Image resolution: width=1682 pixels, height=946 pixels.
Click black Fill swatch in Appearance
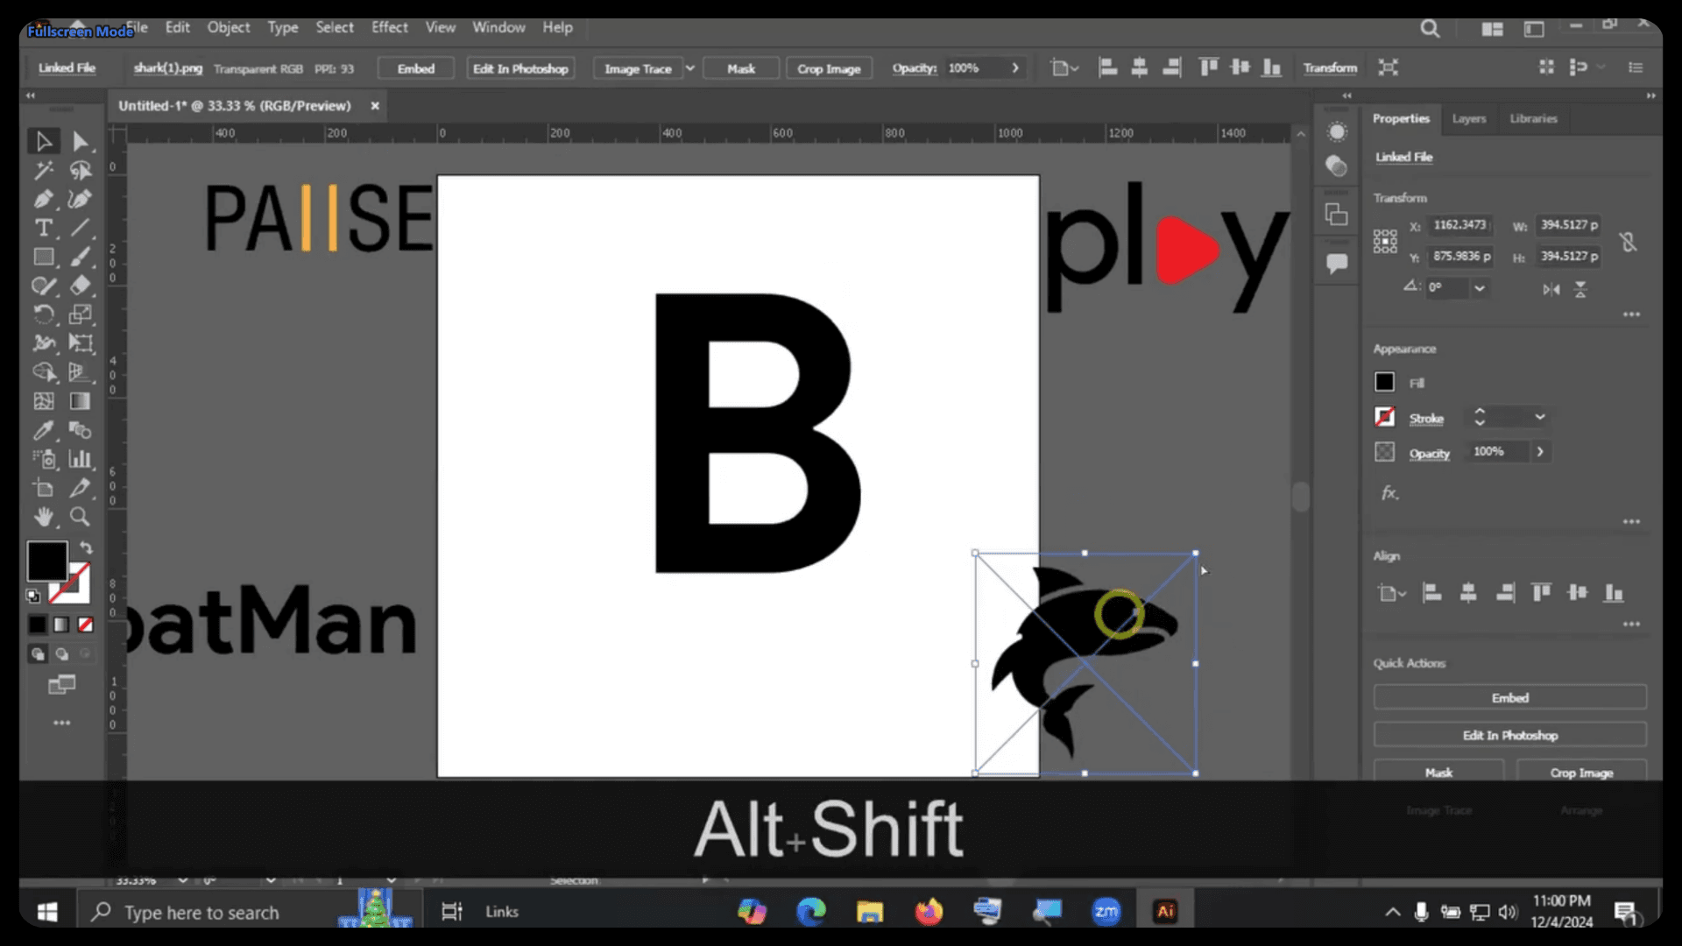click(1384, 383)
